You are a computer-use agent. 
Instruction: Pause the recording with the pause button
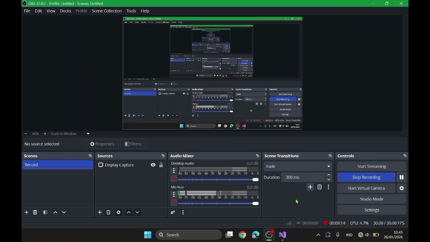tap(401, 177)
